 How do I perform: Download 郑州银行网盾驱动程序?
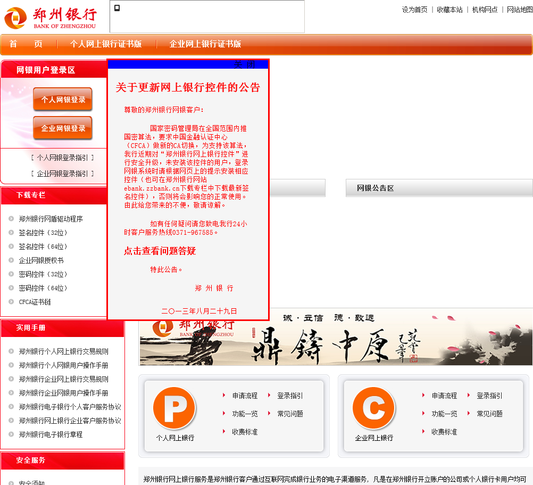pyautogui.click(x=51, y=219)
